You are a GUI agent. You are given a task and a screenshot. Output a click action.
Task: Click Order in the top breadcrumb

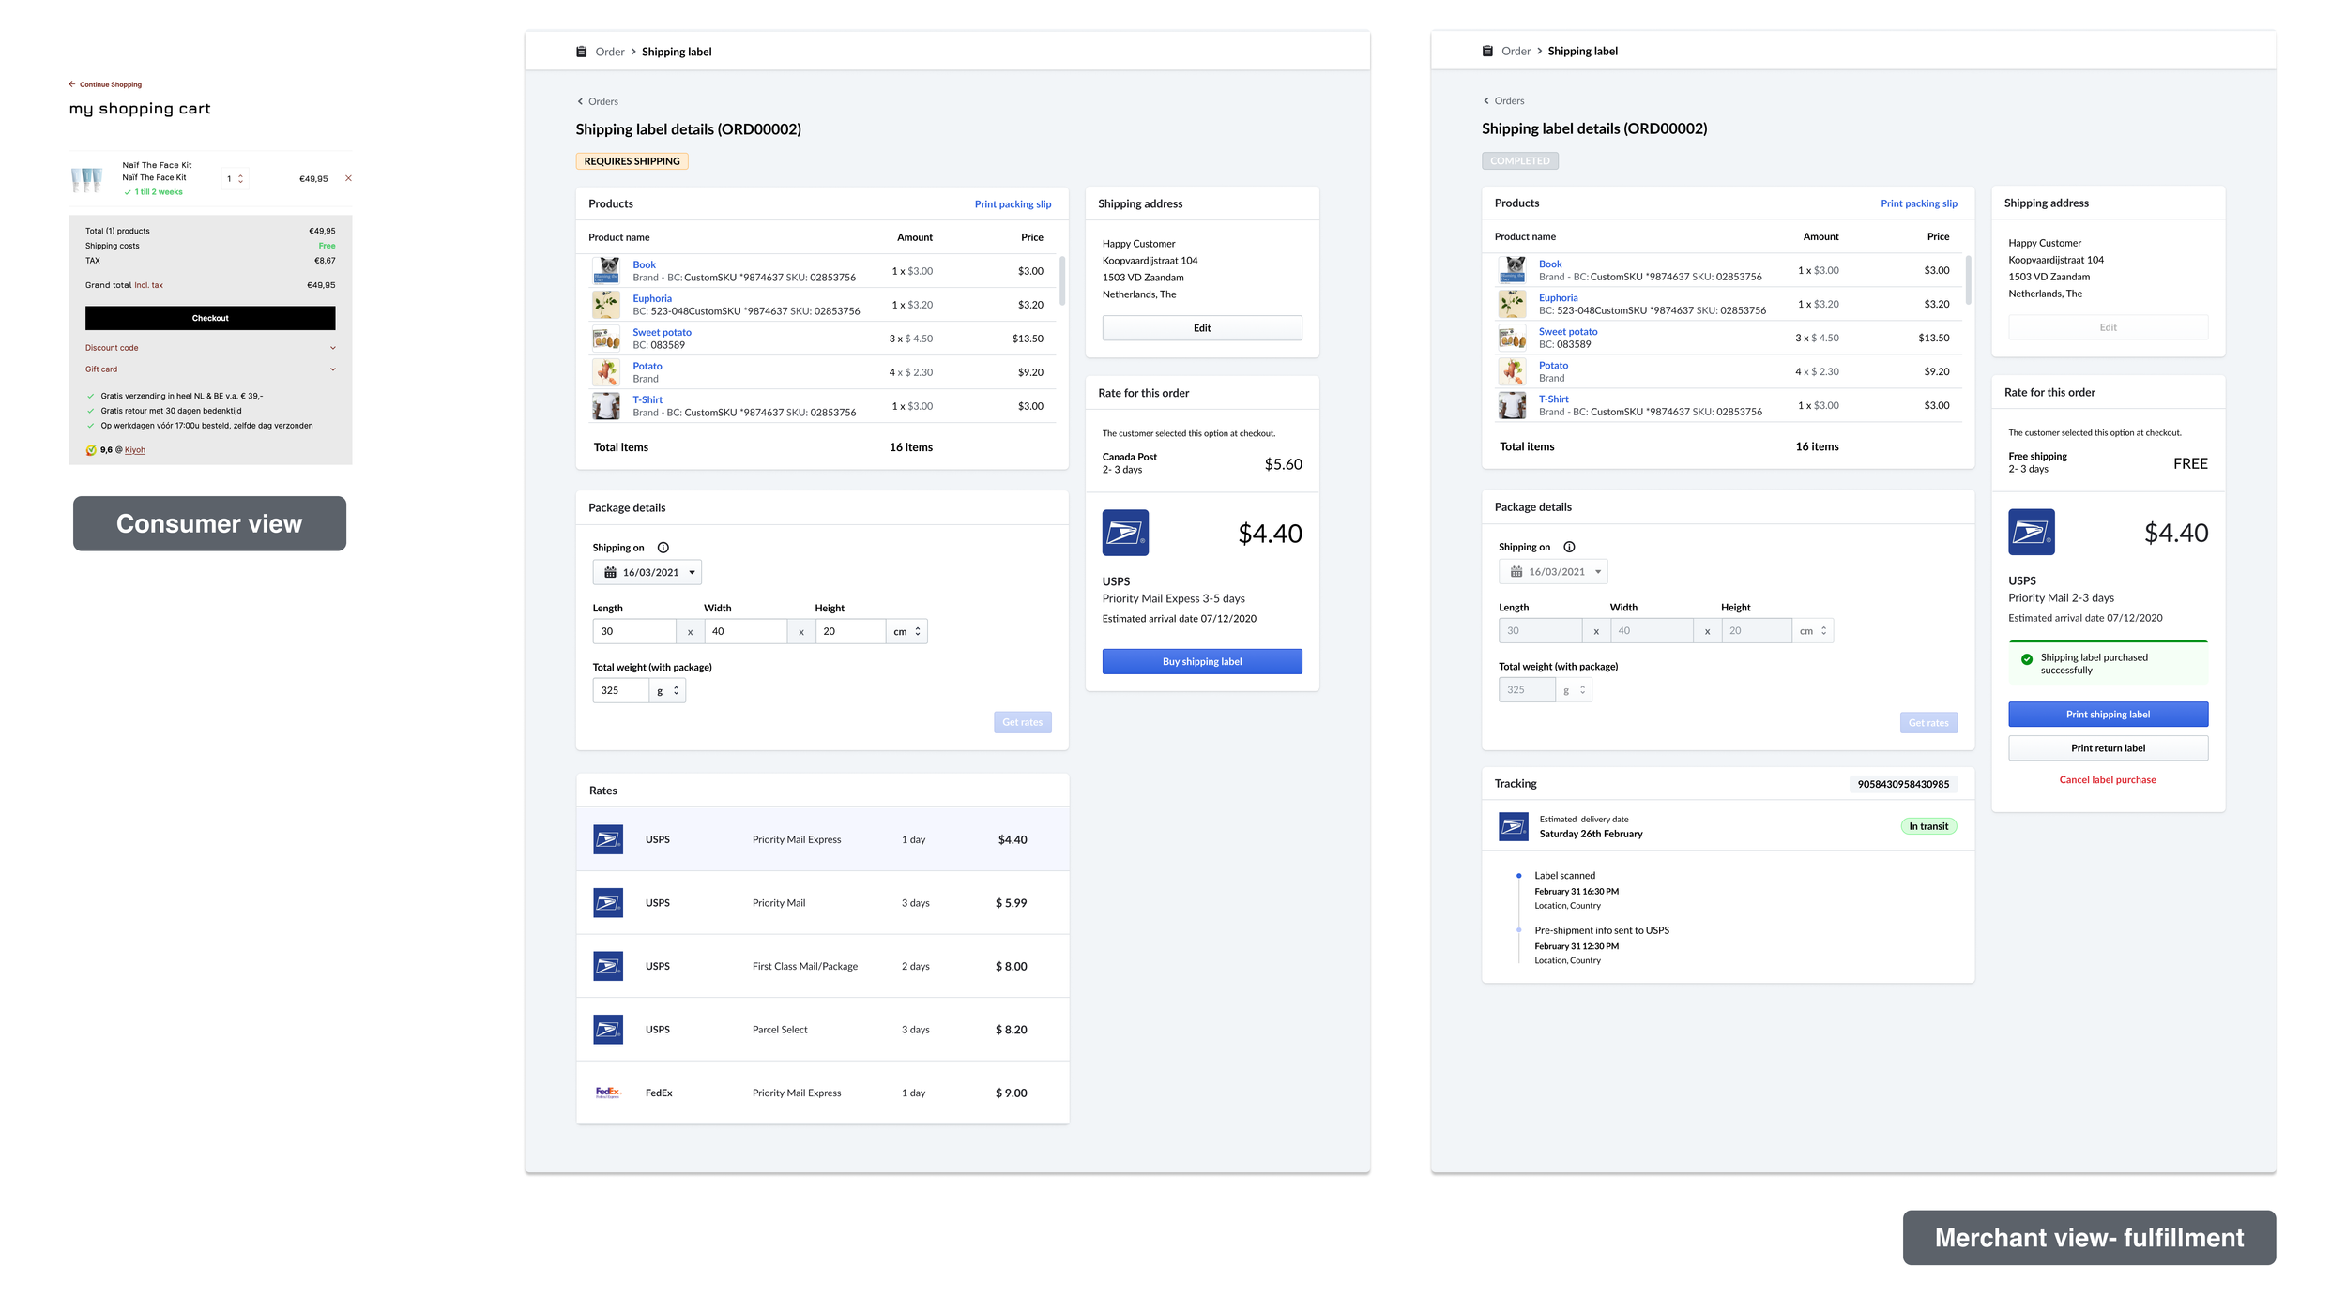[x=609, y=51]
